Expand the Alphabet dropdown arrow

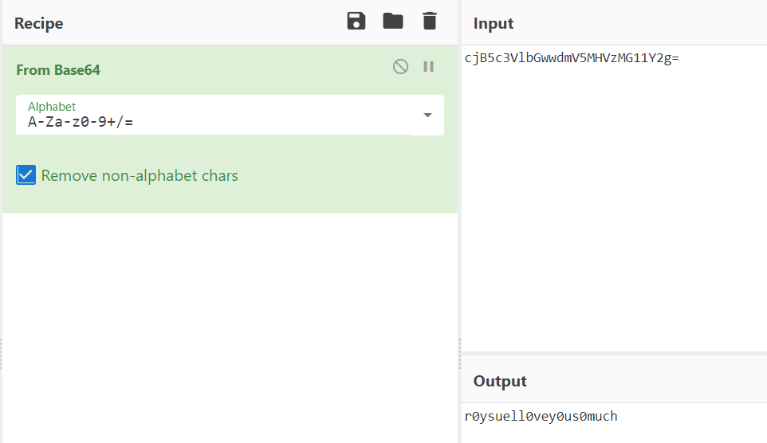pos(427,115)
